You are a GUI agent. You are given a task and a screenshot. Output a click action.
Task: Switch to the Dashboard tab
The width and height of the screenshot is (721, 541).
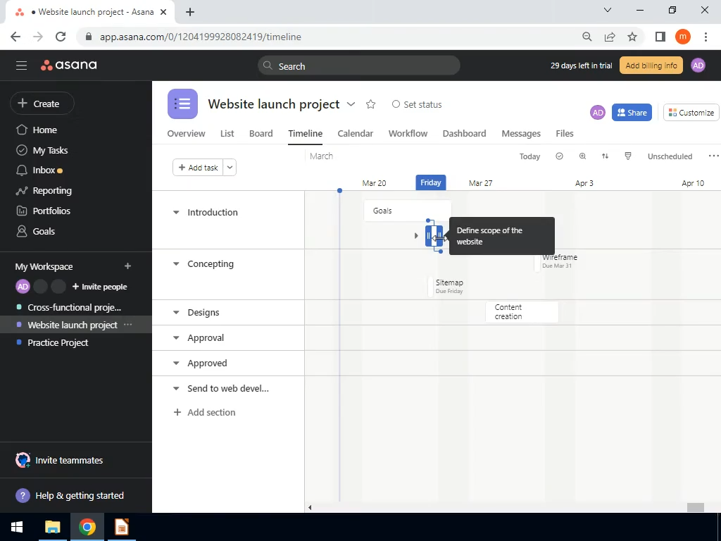pos(464,133)
